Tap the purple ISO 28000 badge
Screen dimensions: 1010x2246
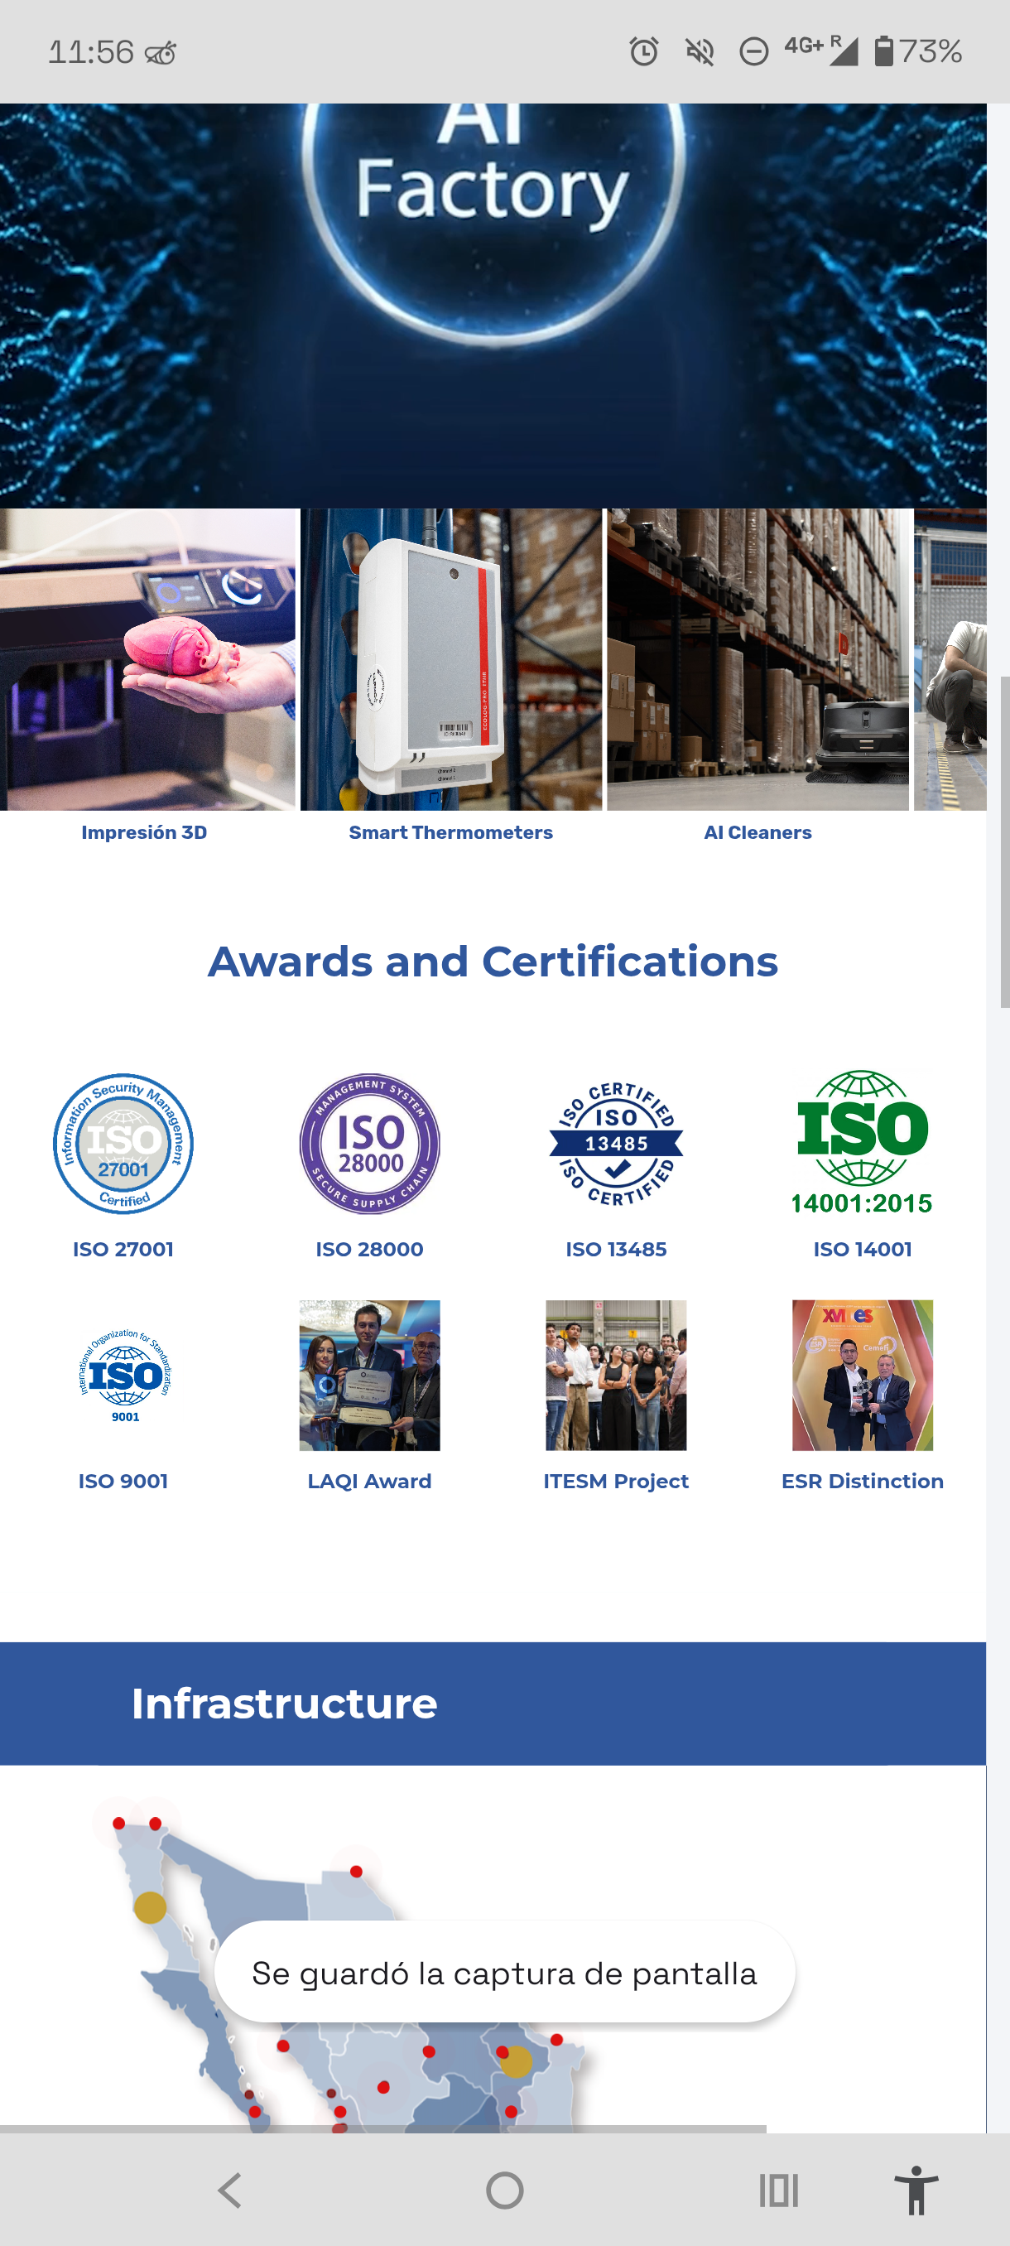(x=369, y=1143)
